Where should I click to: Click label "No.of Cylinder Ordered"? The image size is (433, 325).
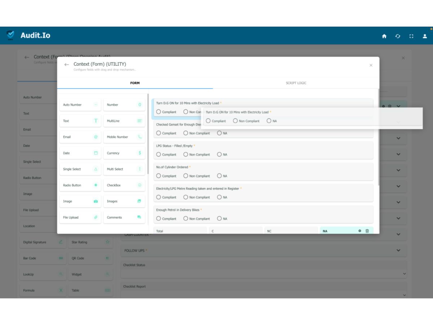pyautogui.click(x=172, y=167)
